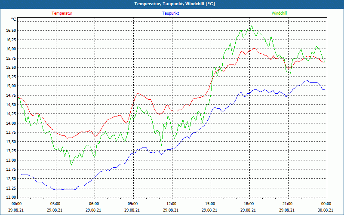Click the '14,25' y-axis value
Screen dimensions: 344x215
[11, 114]
